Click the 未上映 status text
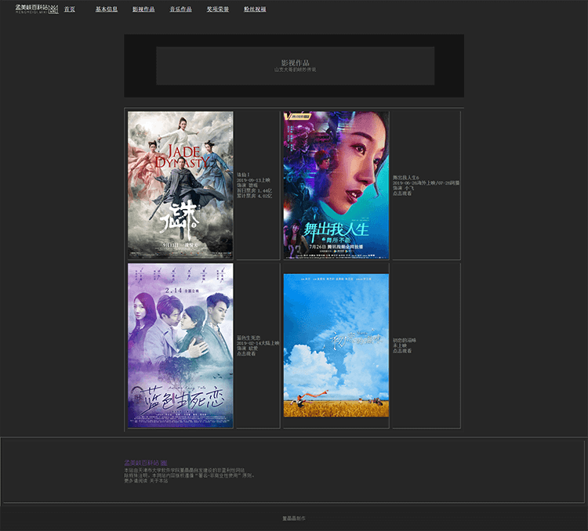 tap(400, 345)
